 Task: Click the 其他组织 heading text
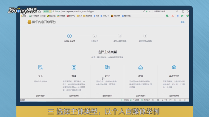(174, 76)
